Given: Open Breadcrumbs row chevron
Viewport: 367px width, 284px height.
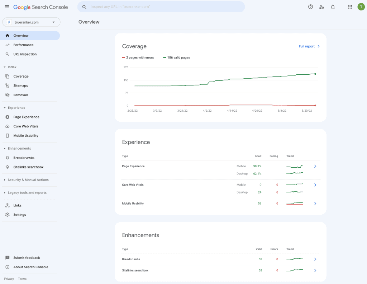Looking at the screenshot, I should (315, 259).
